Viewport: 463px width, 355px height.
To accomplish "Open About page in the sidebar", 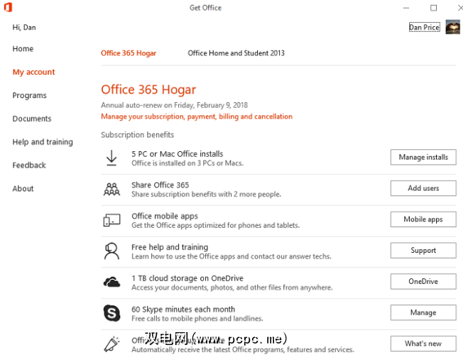I will [23, 188].
